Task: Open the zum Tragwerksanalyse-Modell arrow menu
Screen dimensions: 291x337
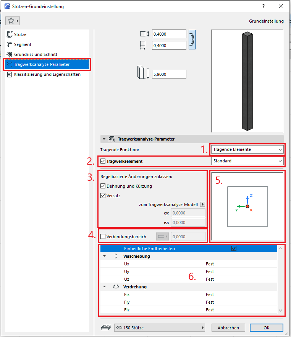Action: pyautogui.click(x=202, y=204)
